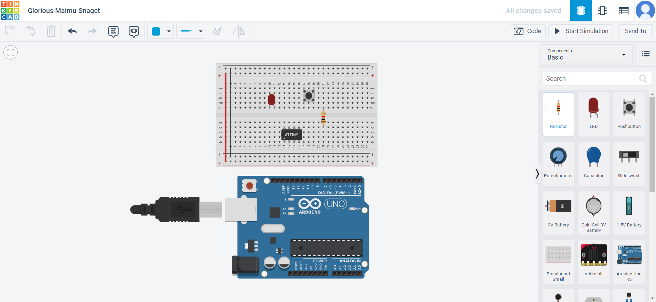Click the scrollbar down arrow

coord(652,299)
